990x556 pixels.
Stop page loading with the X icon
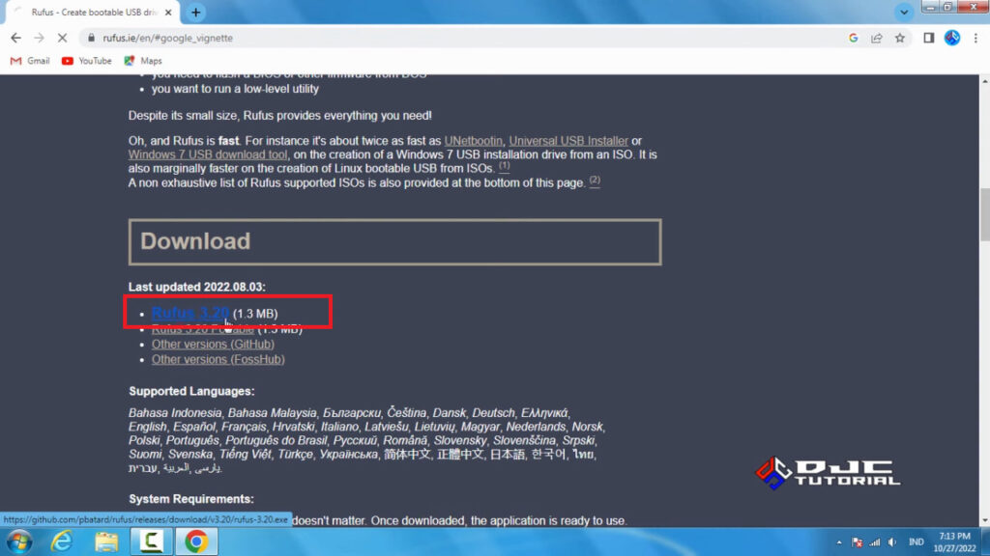(61, 37)
